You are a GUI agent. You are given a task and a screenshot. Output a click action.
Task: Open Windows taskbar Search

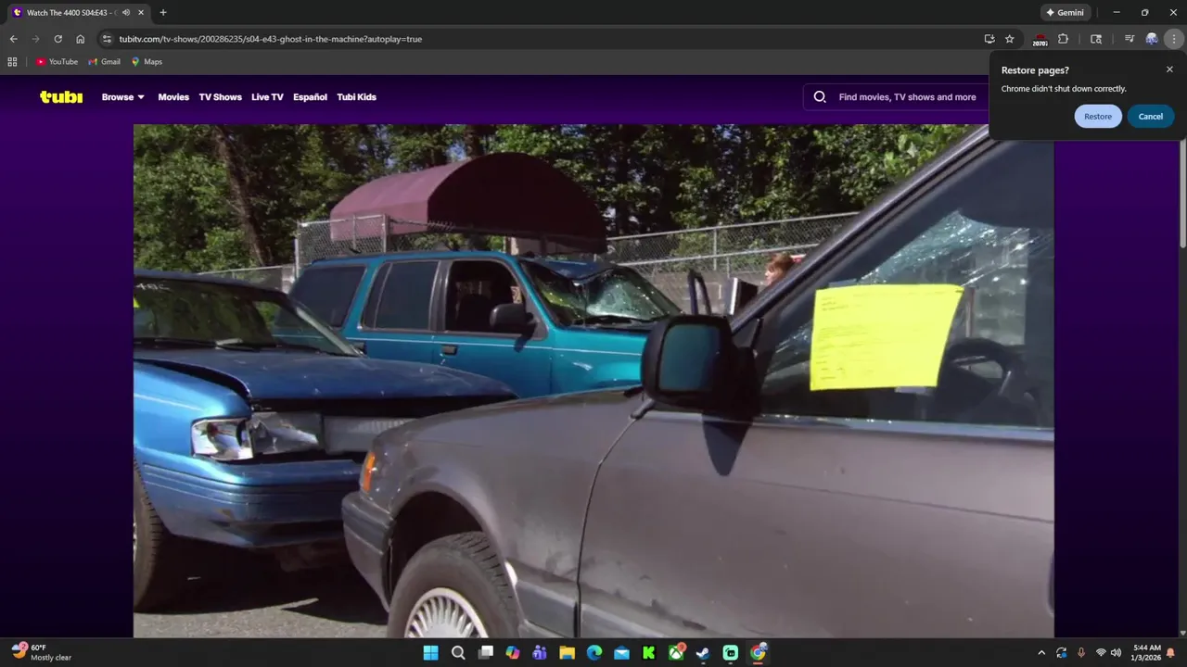(x=458, y=653)
